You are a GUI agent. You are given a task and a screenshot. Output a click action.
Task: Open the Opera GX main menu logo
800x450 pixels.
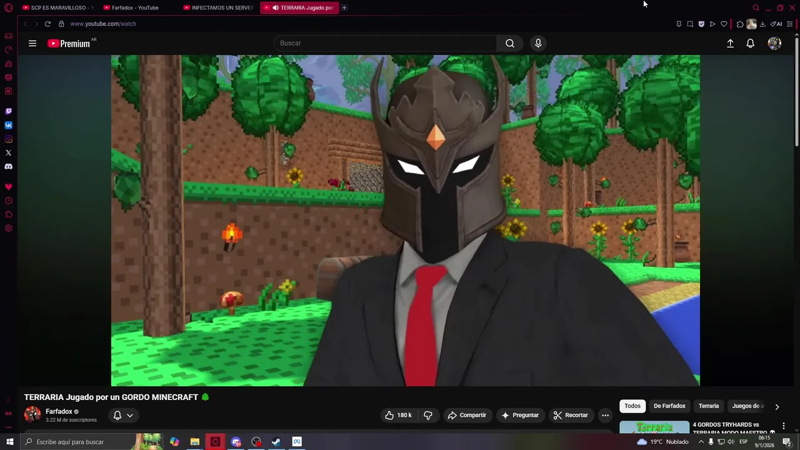8,7
